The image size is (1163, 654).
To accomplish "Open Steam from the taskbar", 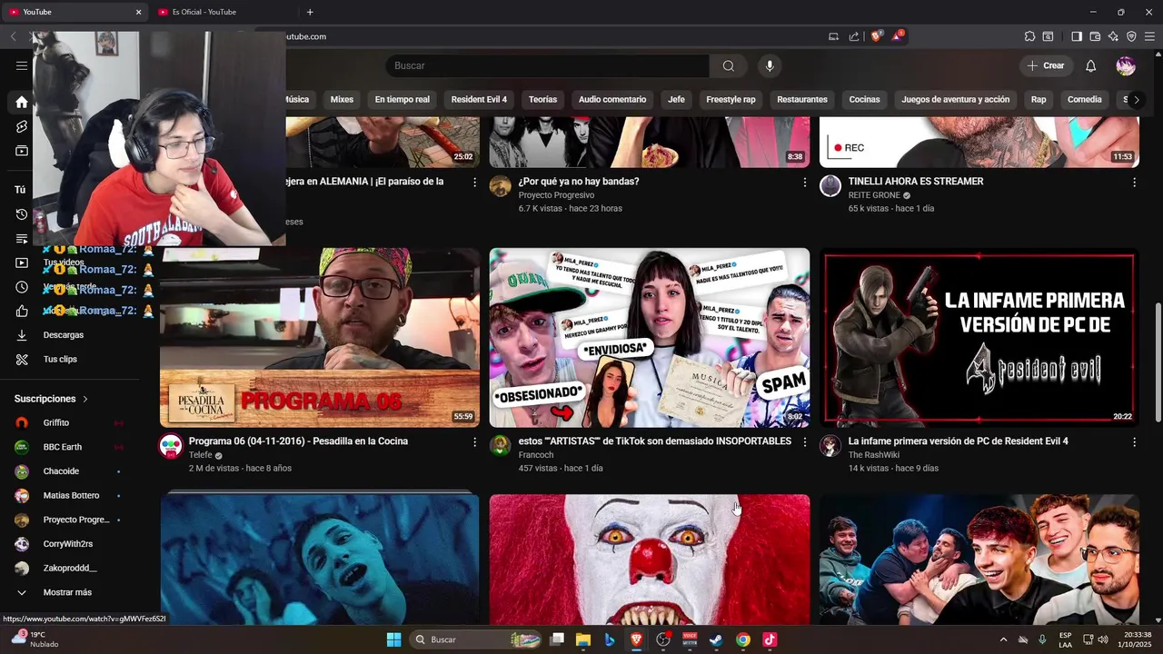I will 716,639.
